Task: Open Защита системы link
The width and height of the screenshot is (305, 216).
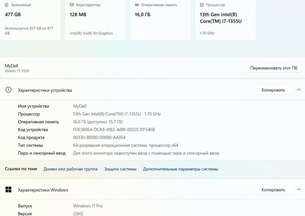Action: click(120, 169)
